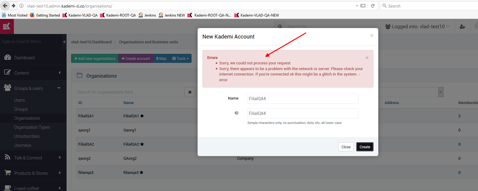This screenshot has width=478, height=191.
Task: Dismiss the Errors alert with its X
Action: tap(367, 58)
